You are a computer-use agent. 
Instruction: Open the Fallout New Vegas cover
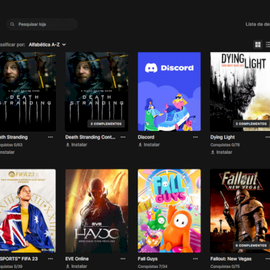(240, 211)
